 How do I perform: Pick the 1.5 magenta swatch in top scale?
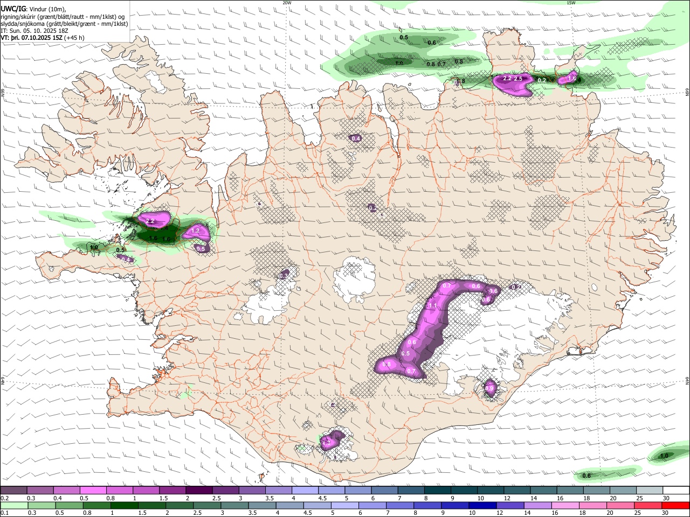[172, 491]
